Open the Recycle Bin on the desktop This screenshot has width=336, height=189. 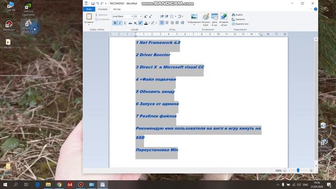pos(323,127)
